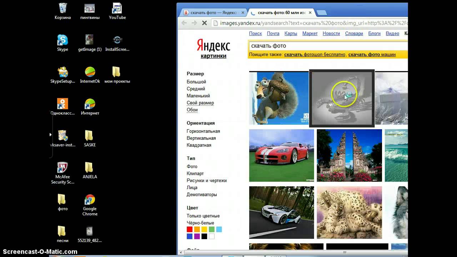Open the SkypeSetup installer icon
This screenshot has width=457, height=257.
point(62,75)
